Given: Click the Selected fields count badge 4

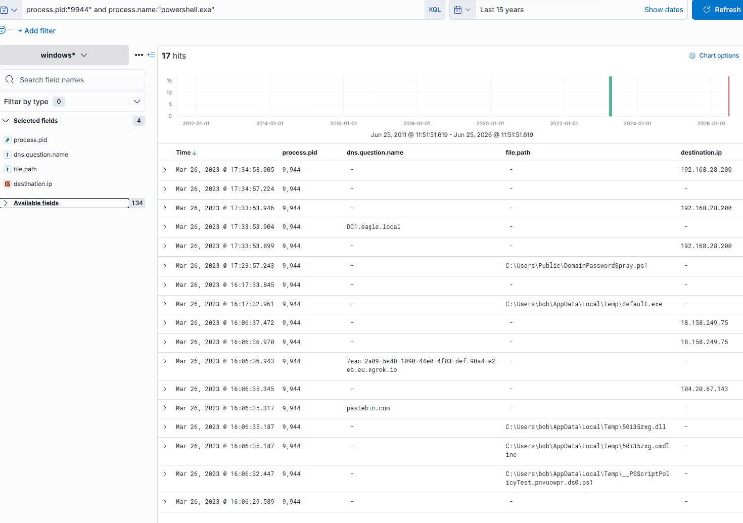Looking at the screenshot, I should click(x=139, y=121).
